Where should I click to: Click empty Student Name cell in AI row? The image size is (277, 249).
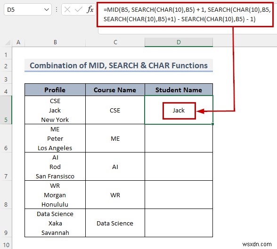pos(179,167)
